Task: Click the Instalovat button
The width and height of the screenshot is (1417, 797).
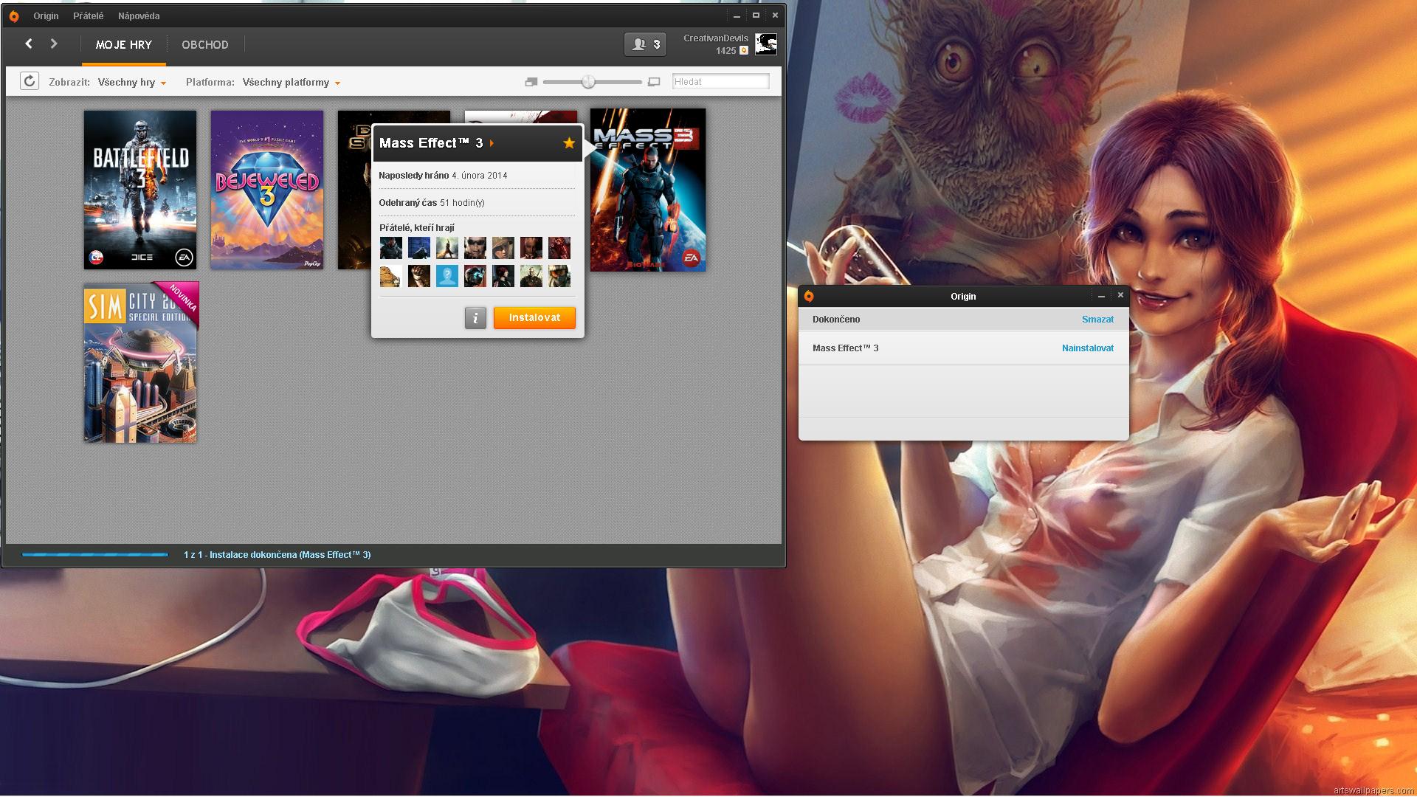Action: (534, 318)
